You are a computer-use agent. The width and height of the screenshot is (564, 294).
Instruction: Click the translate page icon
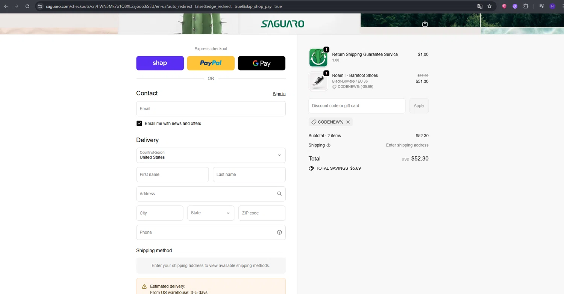480,6
